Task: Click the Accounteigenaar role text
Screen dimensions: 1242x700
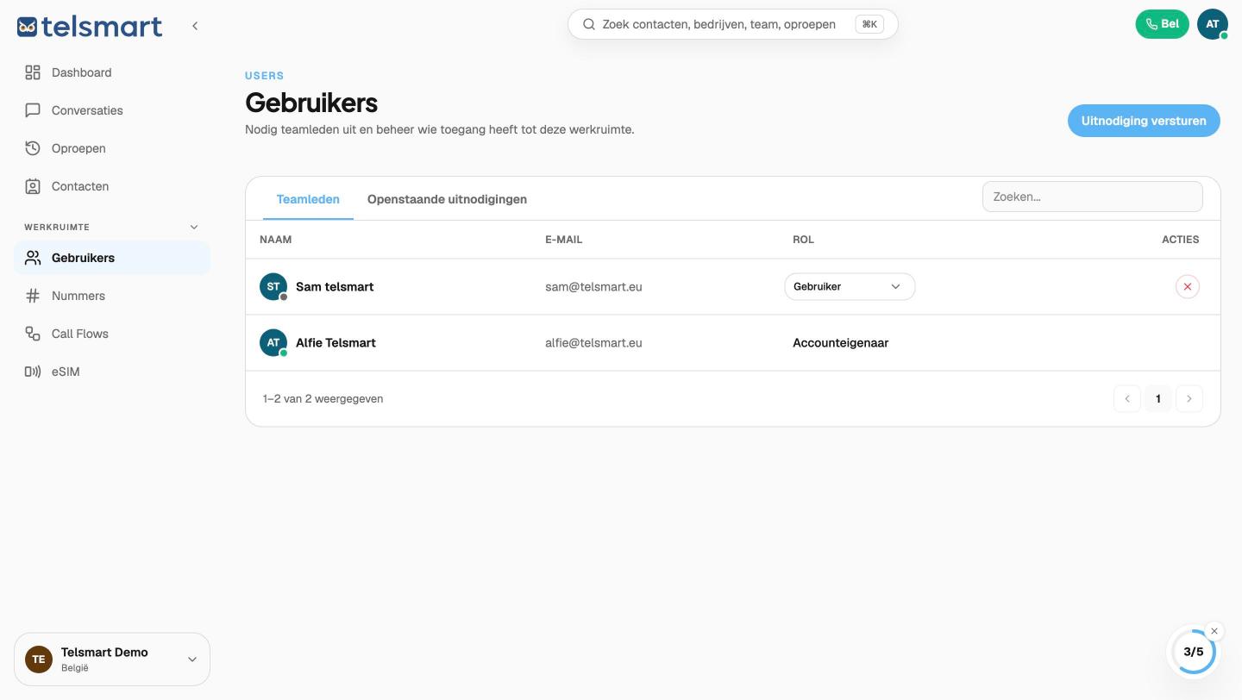Action: point(841,342)
